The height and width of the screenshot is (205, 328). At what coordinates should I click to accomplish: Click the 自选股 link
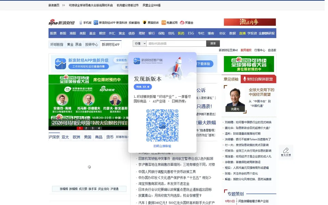[272, 50]
